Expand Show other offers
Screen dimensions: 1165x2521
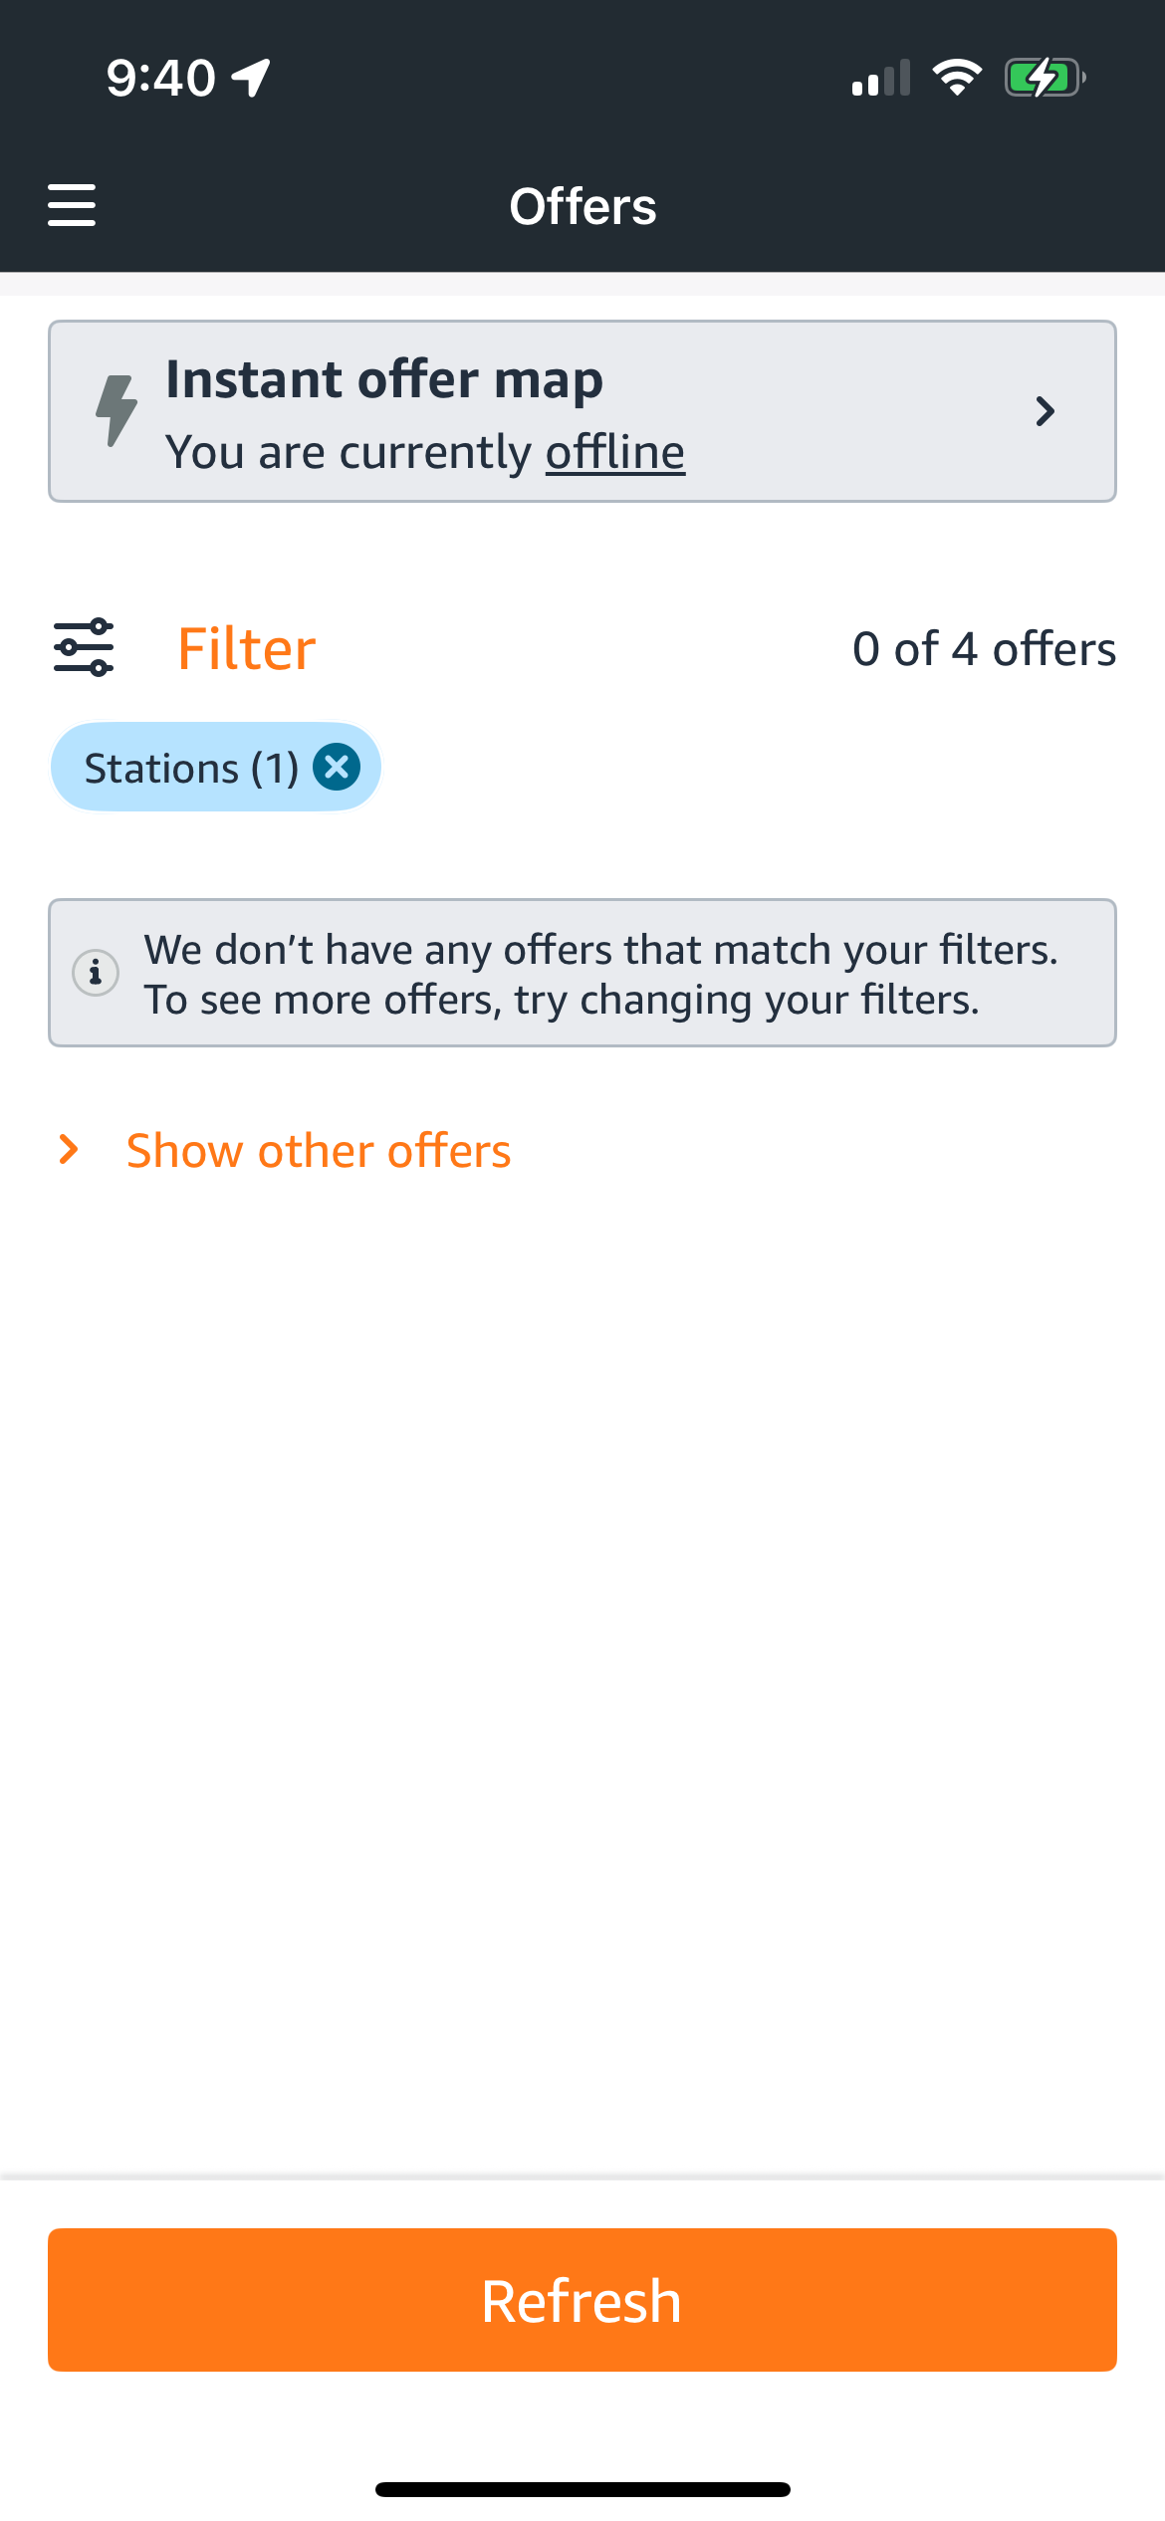tap(317, 1149)
